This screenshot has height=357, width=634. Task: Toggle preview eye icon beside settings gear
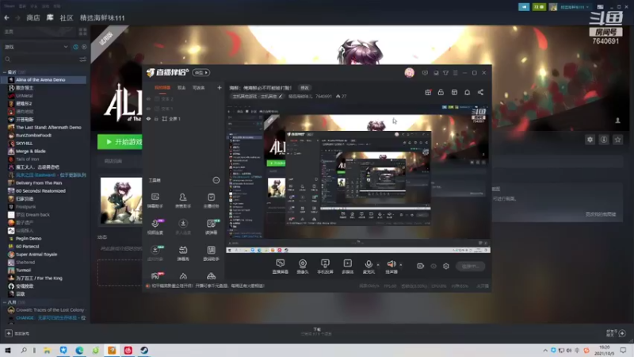(433, 266)
